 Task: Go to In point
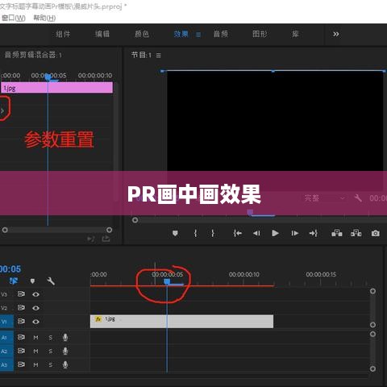pos(237,233)
